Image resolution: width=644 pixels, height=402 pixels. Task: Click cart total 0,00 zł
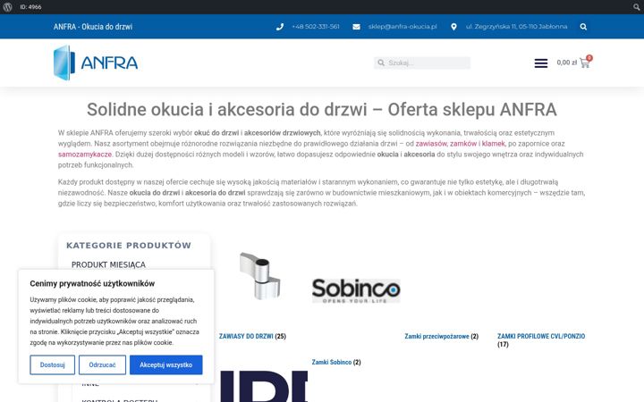pos(567,63)
